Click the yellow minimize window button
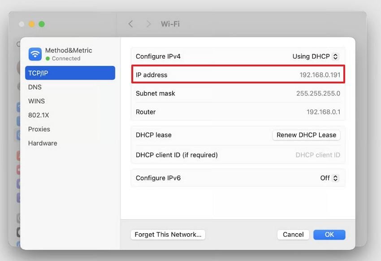The height and width of the screenshot is (261, 381). click(x=31, y=24)
